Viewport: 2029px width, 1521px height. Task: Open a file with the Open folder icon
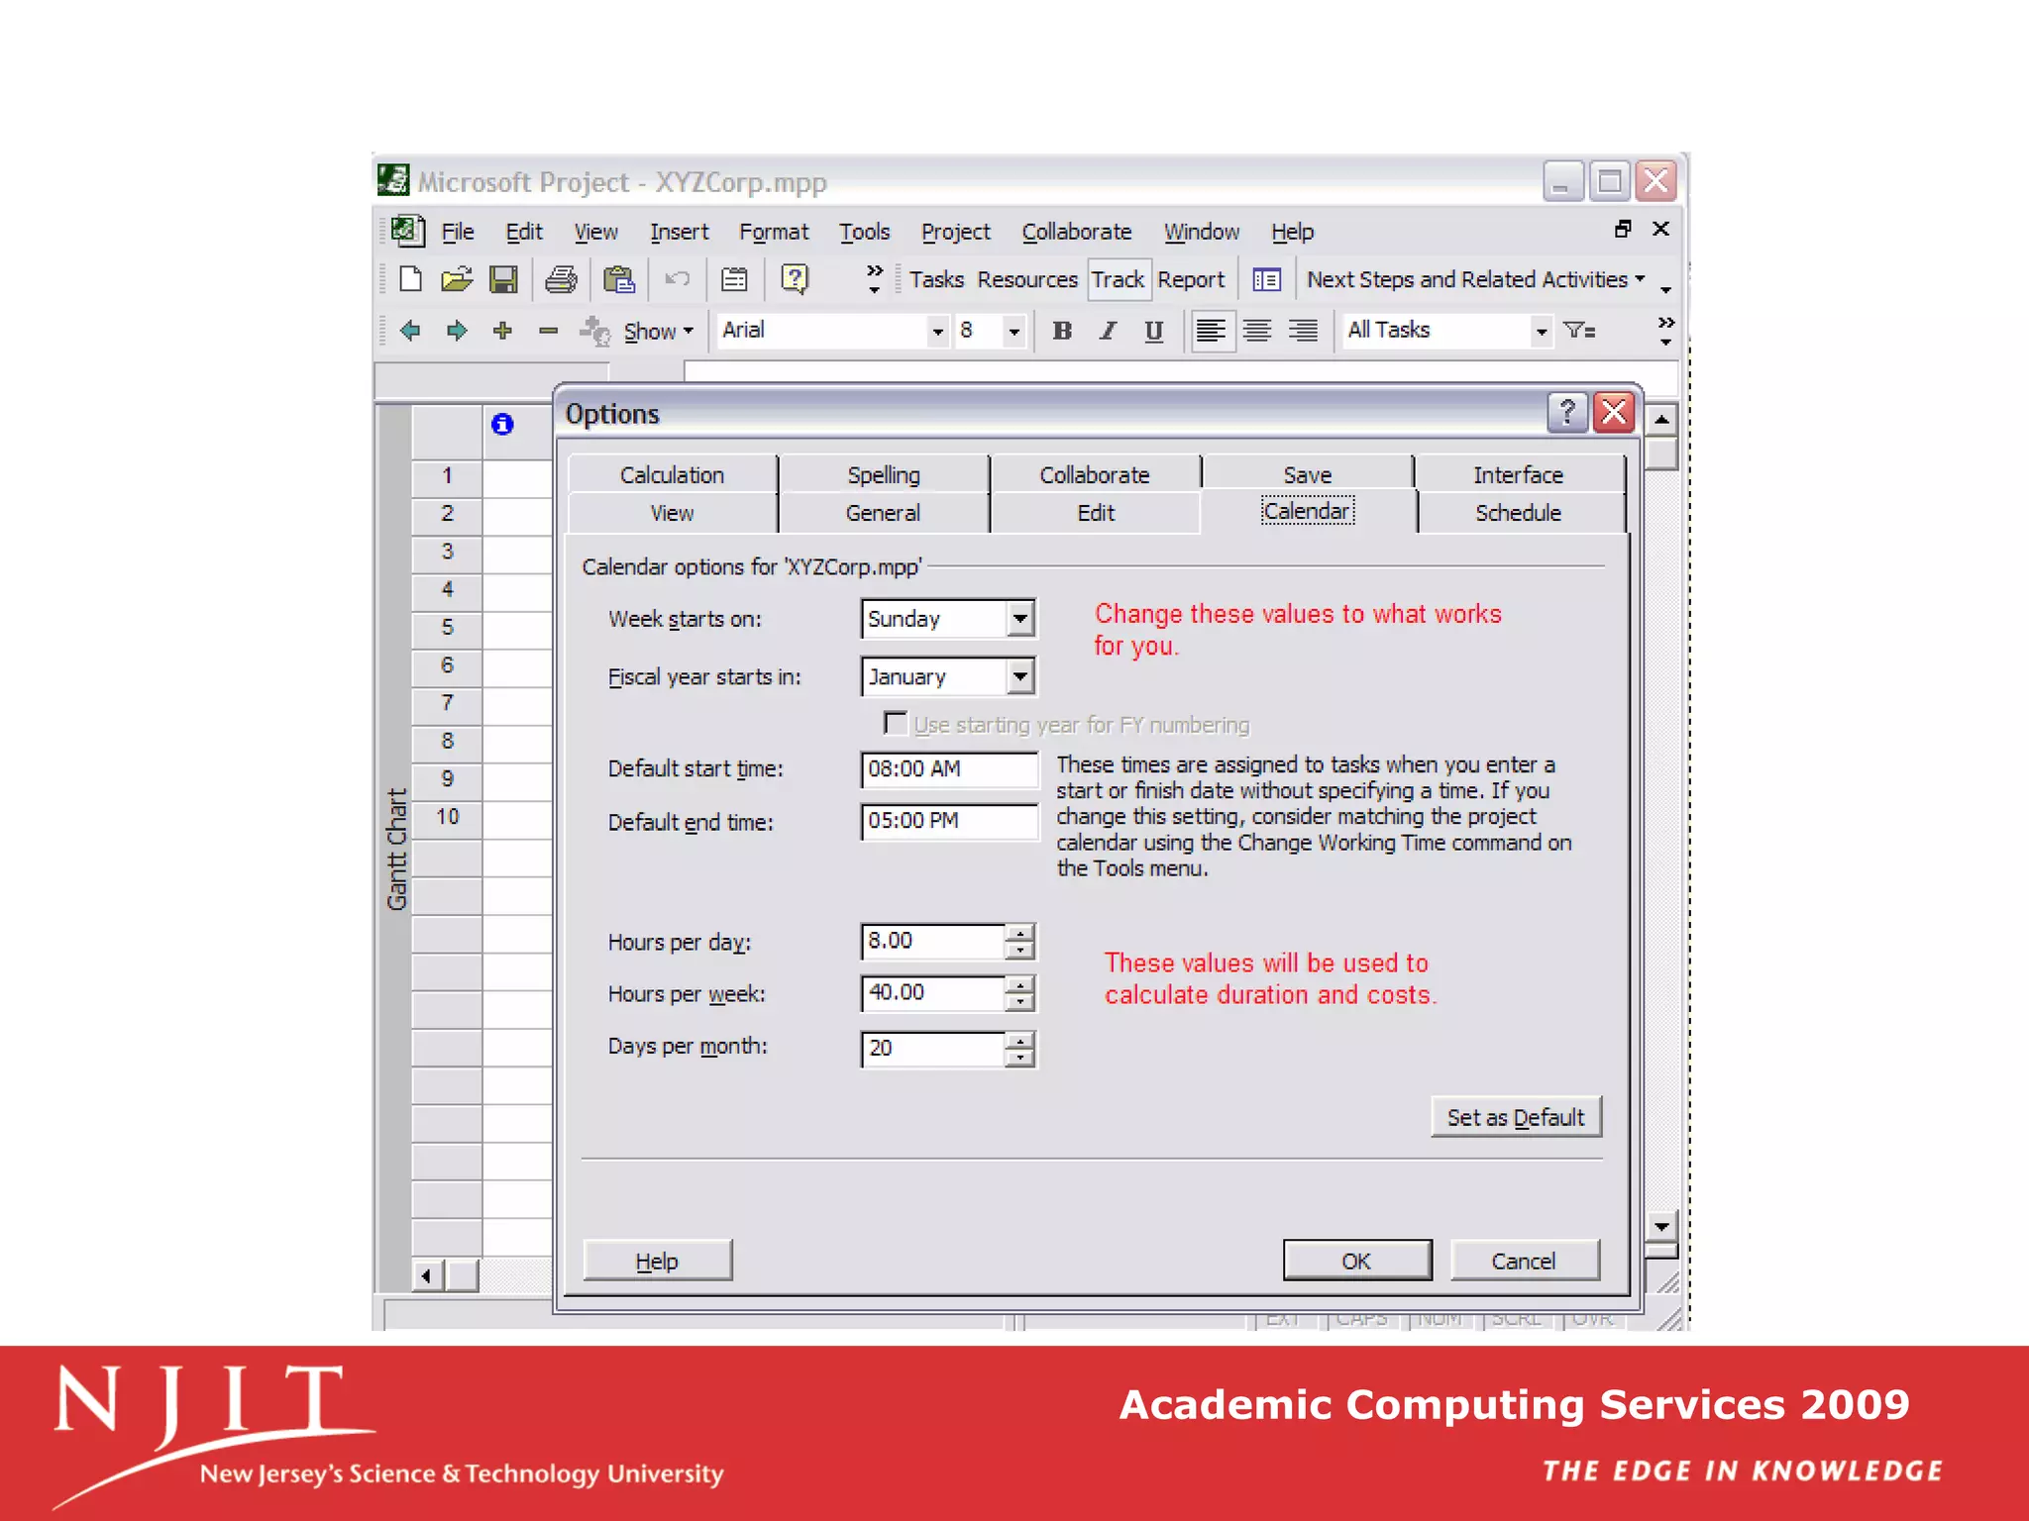pos(457,280)
